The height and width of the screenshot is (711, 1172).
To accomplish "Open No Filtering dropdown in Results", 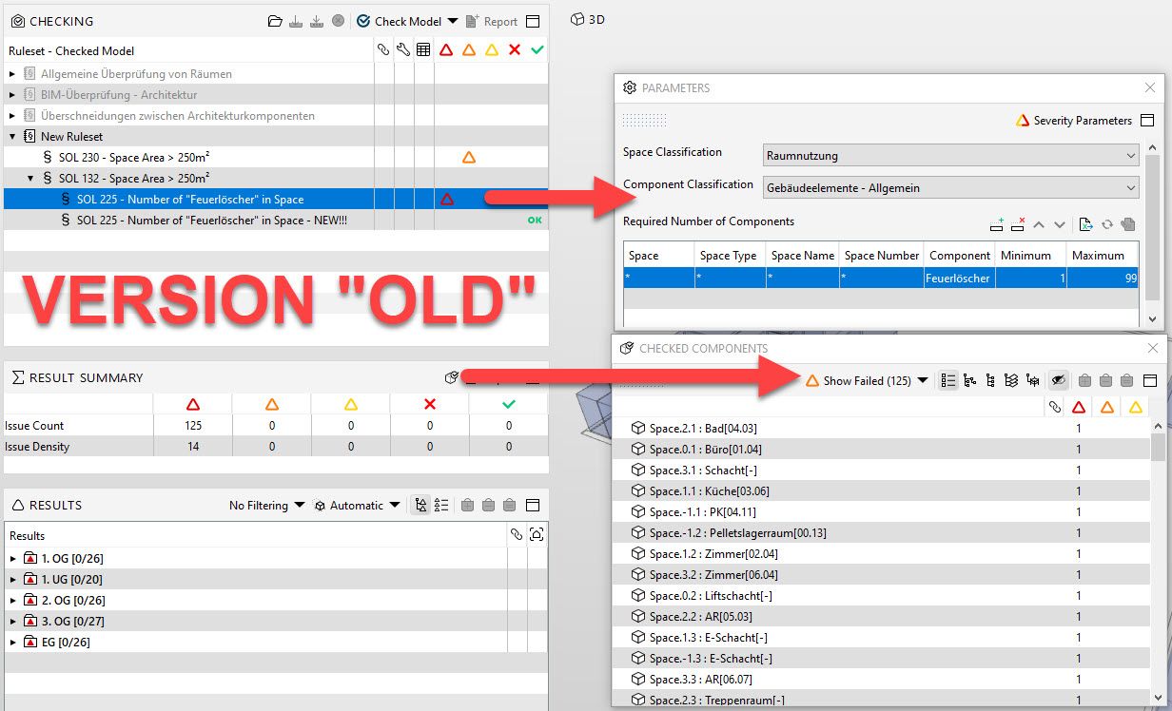I will pyautogui.click(x=267, y=505).
